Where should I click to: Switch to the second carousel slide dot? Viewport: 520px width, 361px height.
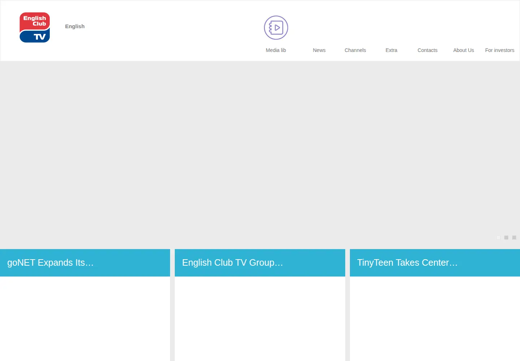pyautogui.click(x=506, y=238)
